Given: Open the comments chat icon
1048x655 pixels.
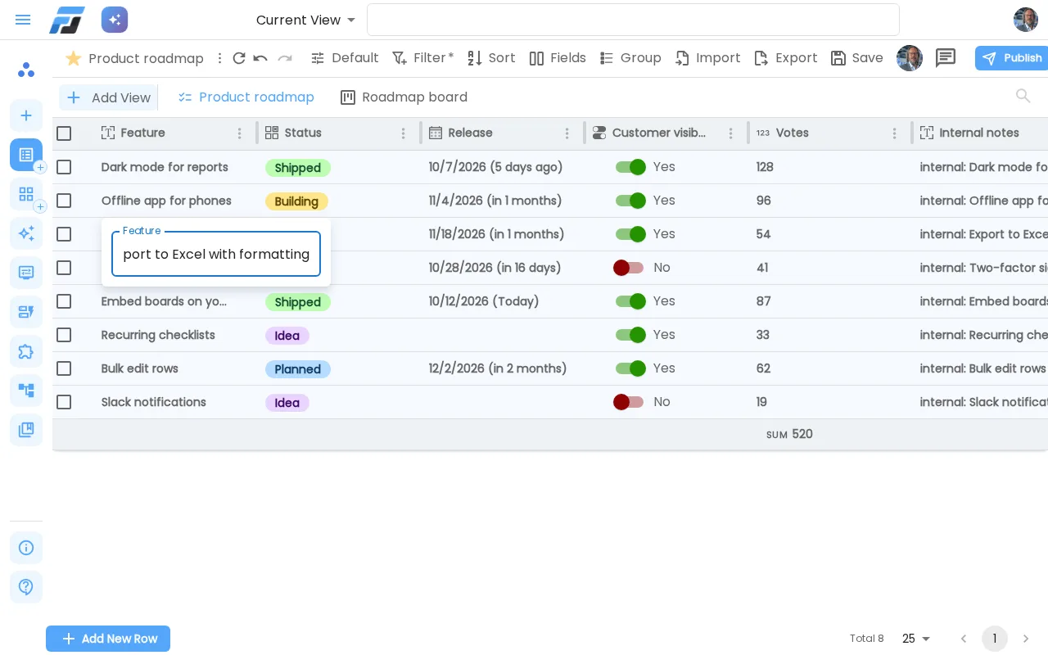Looking at the screenshot, I should point(946,57).
